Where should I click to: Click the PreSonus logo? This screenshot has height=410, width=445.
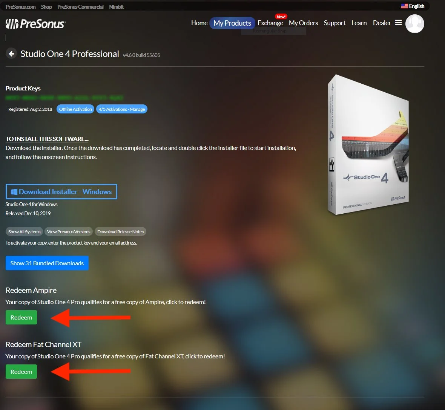click(36, 24)
